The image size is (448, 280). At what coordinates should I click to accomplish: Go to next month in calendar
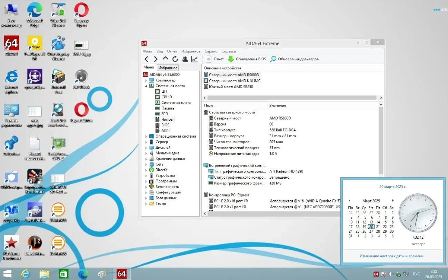coord(392,201)
